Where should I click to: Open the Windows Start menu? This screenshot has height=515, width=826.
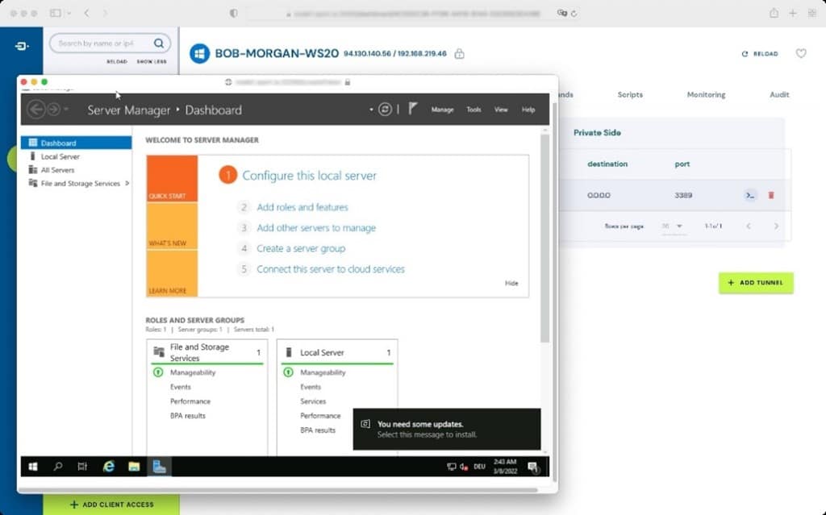pos(32,467)
